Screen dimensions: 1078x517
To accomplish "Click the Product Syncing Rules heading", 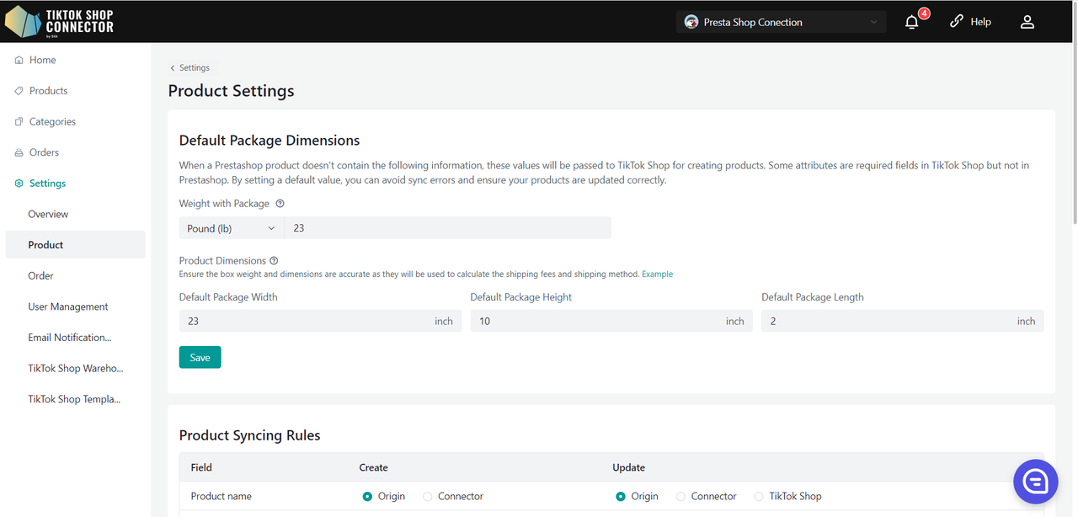I will pyautogui.click(x=250, y=435).
